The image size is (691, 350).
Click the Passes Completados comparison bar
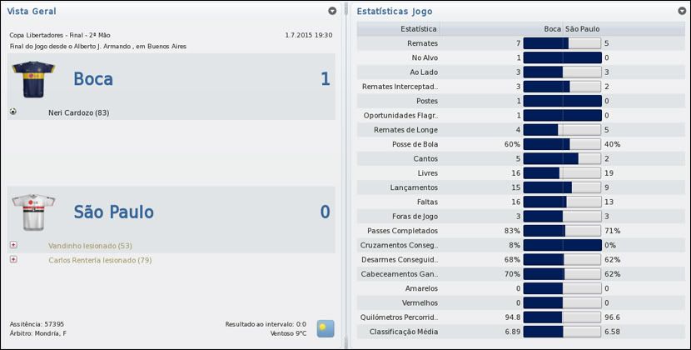pos(562,231)
